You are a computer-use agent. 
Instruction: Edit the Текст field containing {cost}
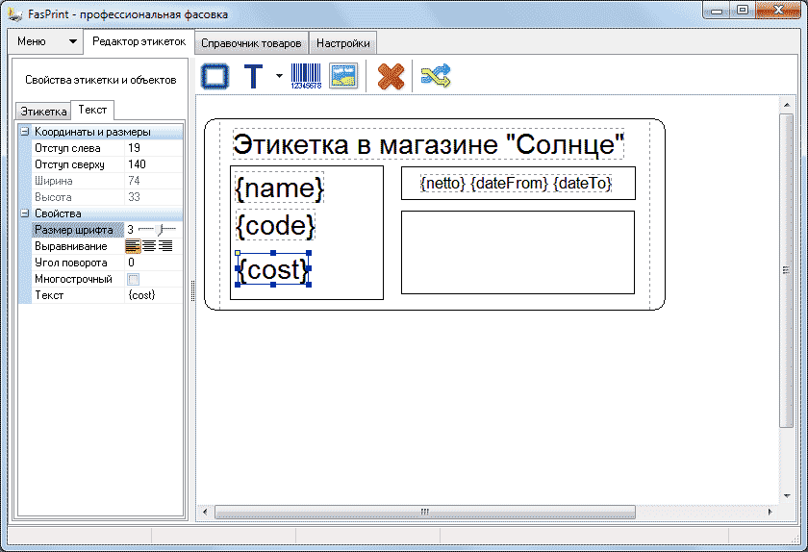tap(154, 295)
